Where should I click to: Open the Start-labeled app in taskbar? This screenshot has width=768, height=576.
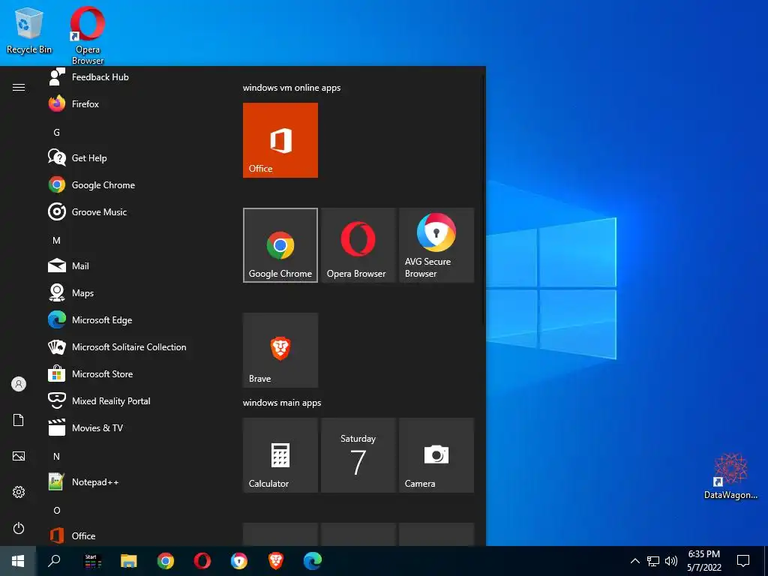pos(92,561)
